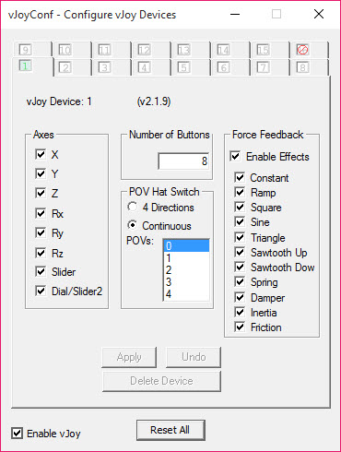Image resolution: width=341 pixels, height=452 pixels.
Task: Toggle the Enable Effects checkbox
Action: [235, 156]
